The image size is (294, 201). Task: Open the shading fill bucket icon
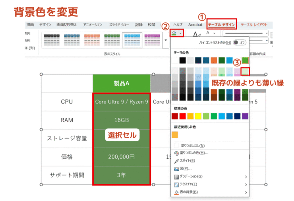pos(174,33)
